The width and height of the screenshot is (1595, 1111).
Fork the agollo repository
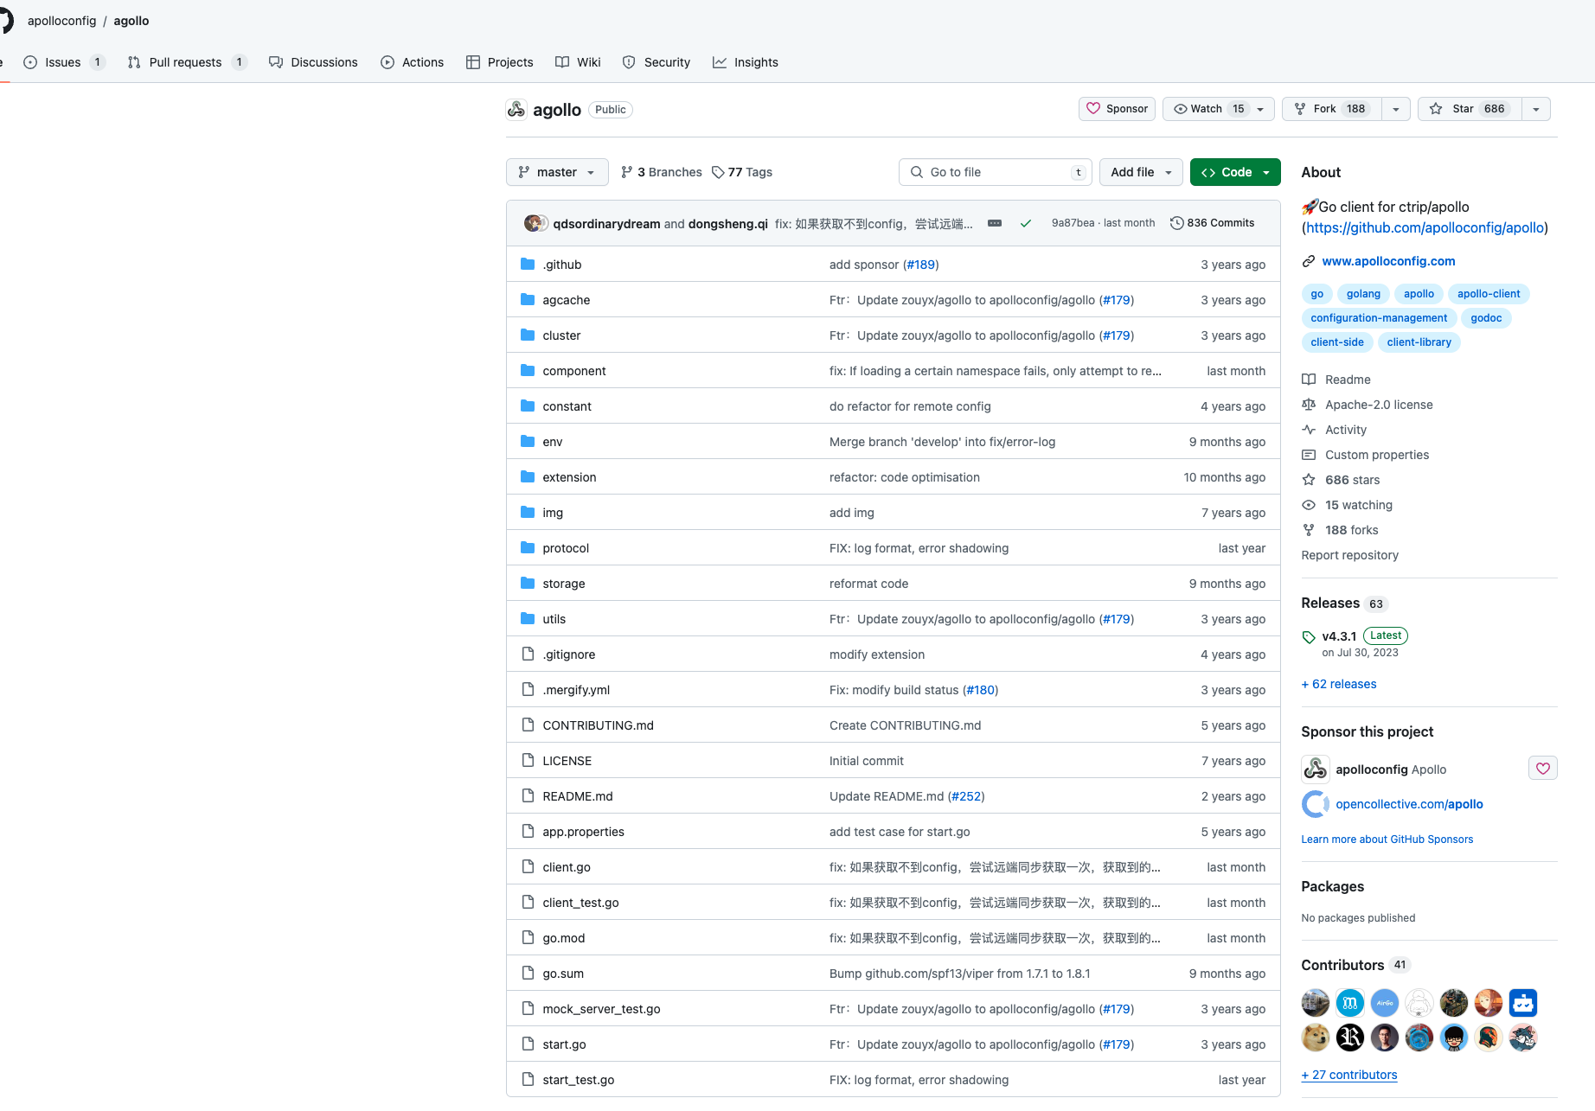1332,109
